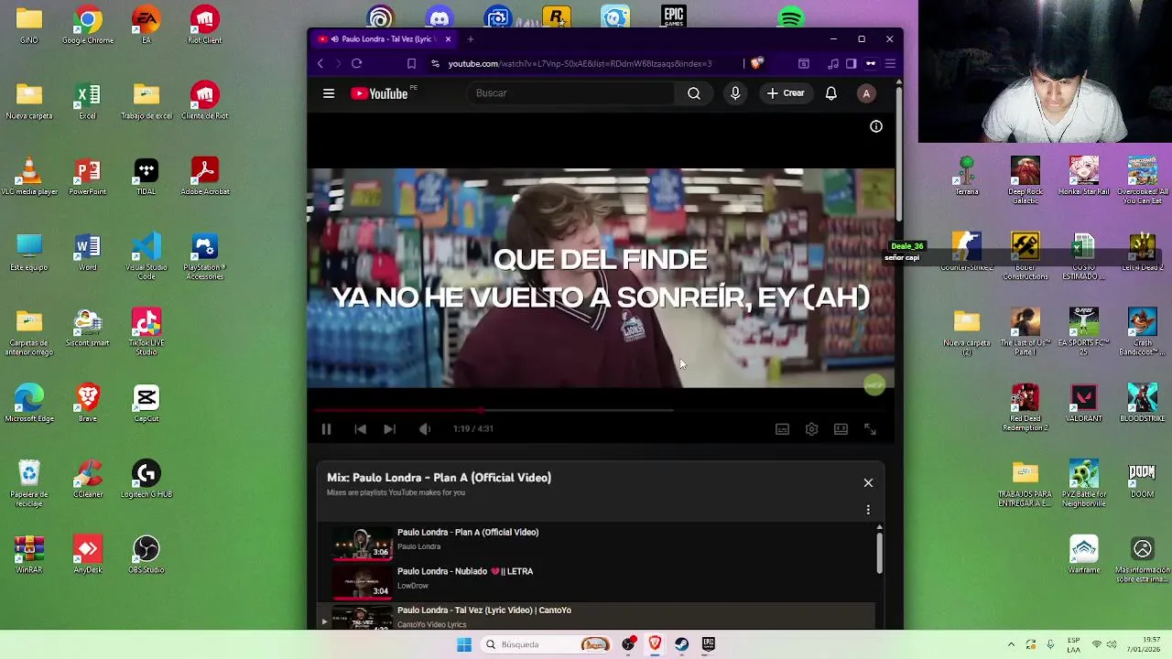Click the YouTube search magnifier button
This screenshot has height=659, width=1172.
pos(694,93)
